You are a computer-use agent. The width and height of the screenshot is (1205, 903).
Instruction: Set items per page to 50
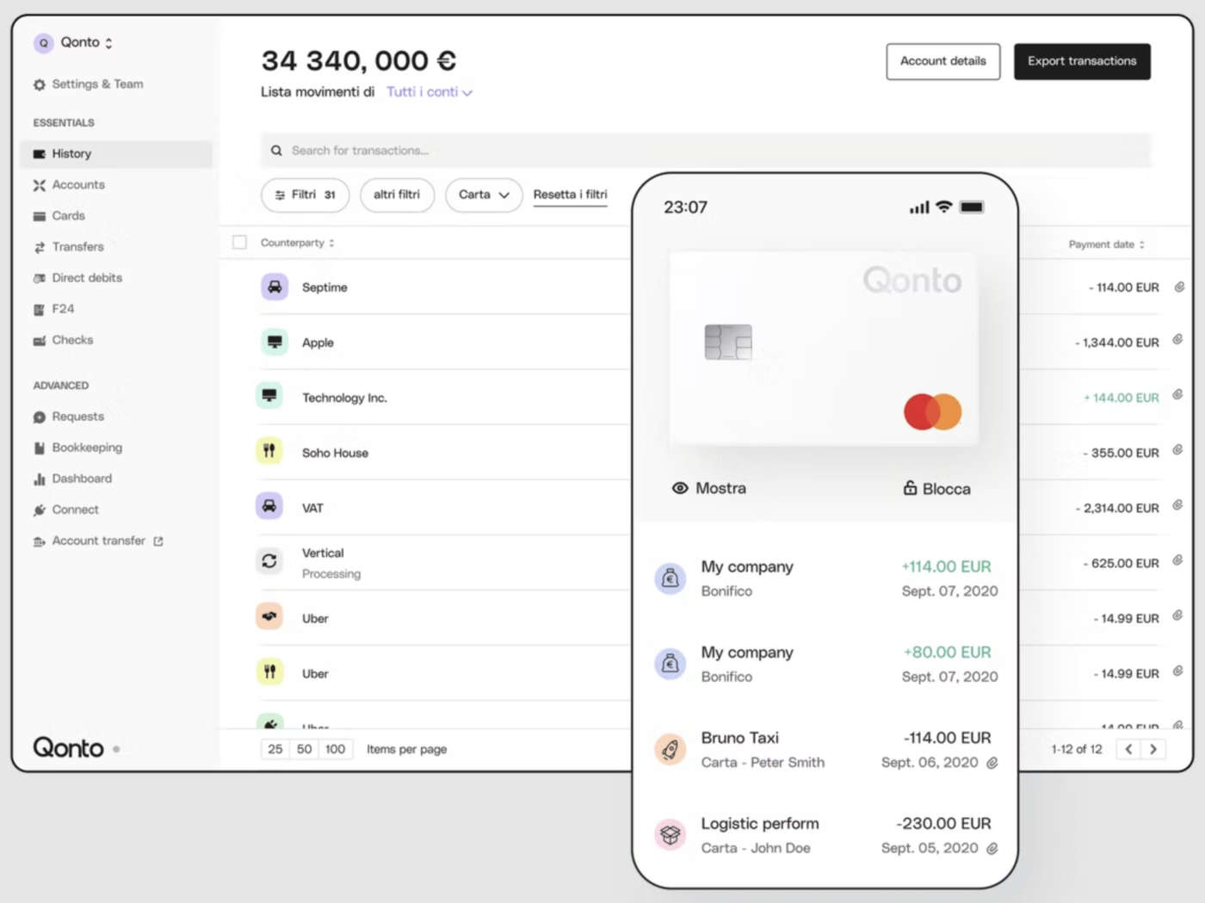click(305, 749)
